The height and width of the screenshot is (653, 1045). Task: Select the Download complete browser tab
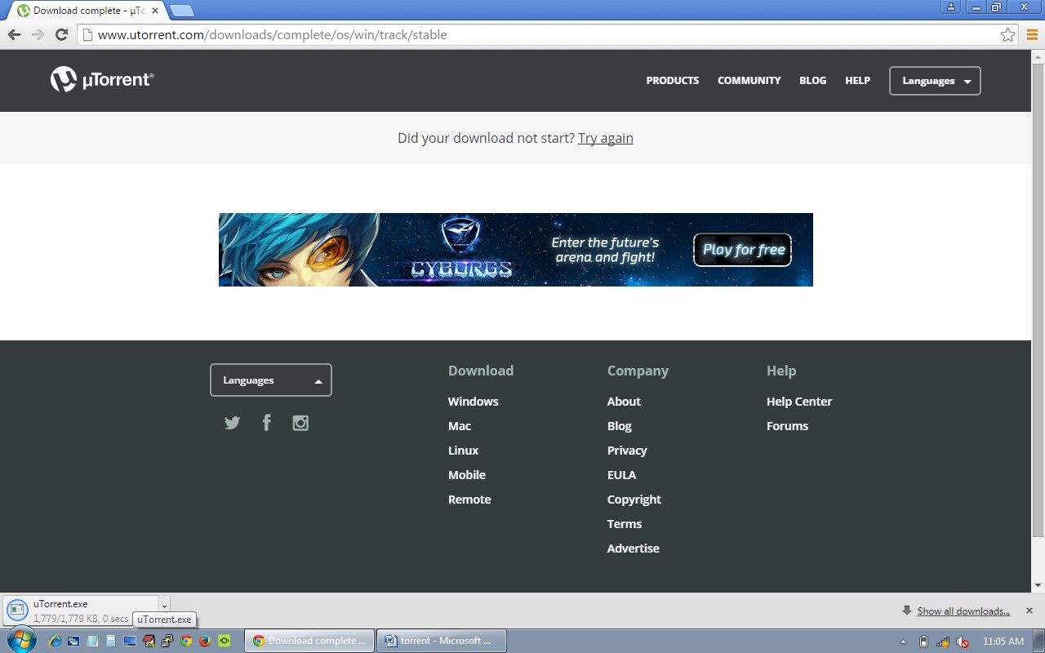coord(86,11)
